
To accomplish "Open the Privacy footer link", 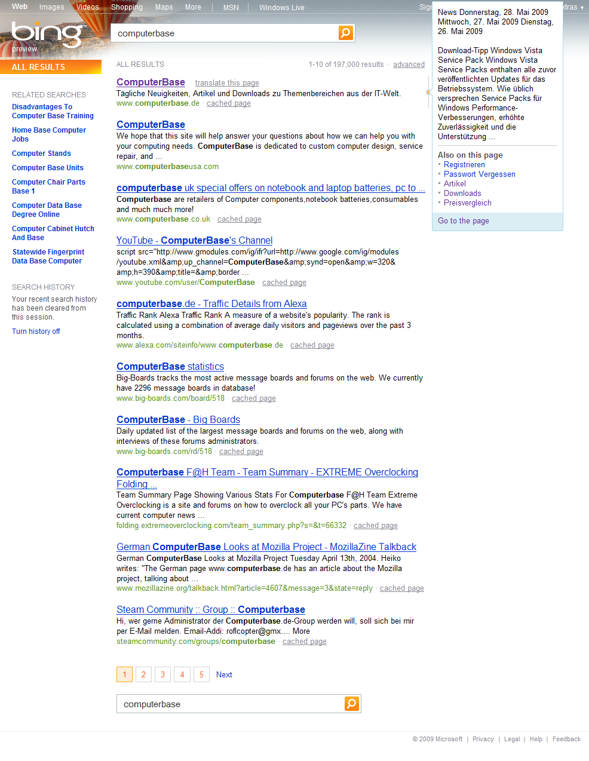I will (x=483, y=739).
